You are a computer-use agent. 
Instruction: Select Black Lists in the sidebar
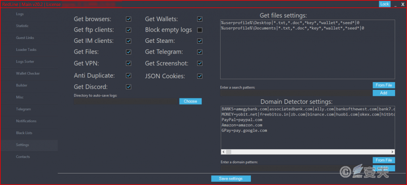[x=23, y=133]
